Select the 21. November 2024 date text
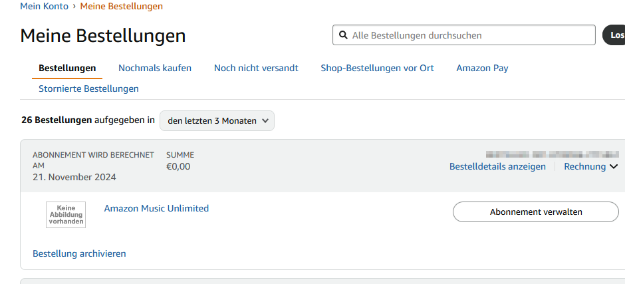This screenshot has width=625, height=284. [74, 177]
